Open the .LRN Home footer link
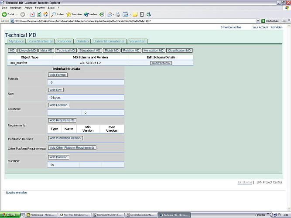The image size is (291, 218). coord(245,182)
